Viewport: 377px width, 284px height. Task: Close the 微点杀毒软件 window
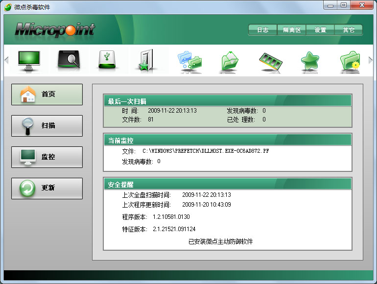pyautogui.click(x=362, y=5)
